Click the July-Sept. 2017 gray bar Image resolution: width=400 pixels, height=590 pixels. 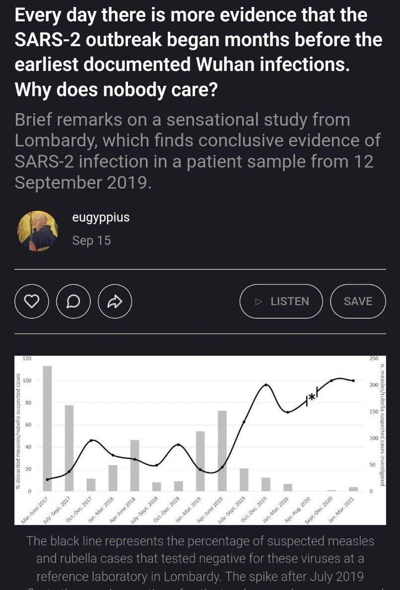(69, 448)
